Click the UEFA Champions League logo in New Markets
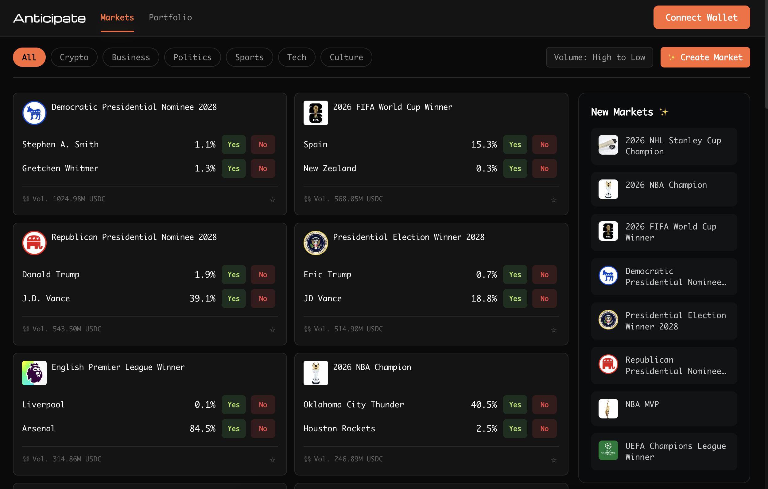 tap(608, 450)
